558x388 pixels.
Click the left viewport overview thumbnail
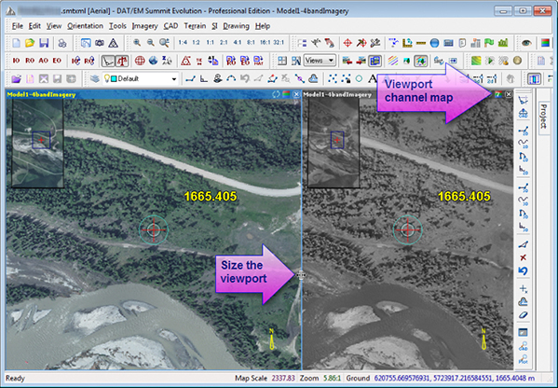37,144
